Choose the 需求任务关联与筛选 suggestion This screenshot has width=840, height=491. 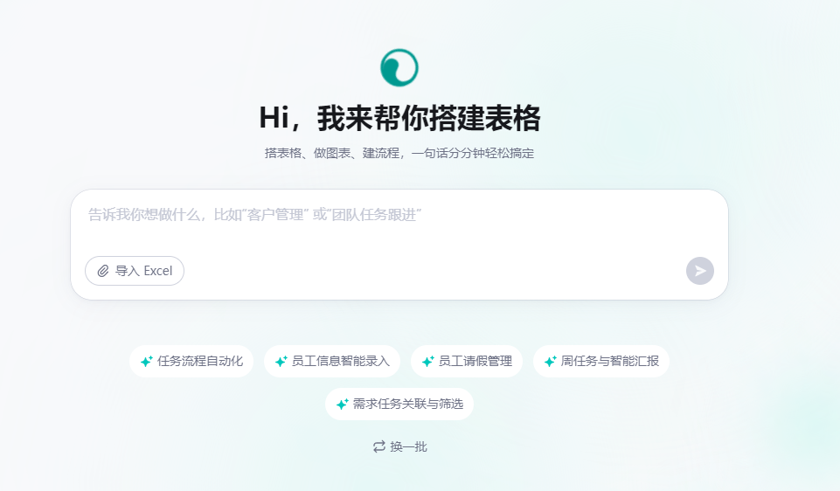pos(399,405)
